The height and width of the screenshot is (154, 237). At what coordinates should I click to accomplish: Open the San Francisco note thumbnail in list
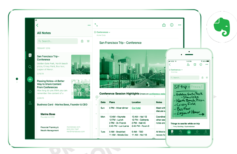pyautogui.click(x=81, y=64)
